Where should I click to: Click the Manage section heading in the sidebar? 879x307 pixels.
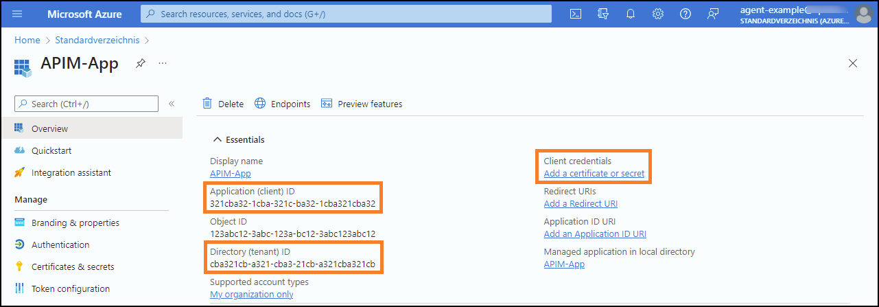(x=31, y=199)
